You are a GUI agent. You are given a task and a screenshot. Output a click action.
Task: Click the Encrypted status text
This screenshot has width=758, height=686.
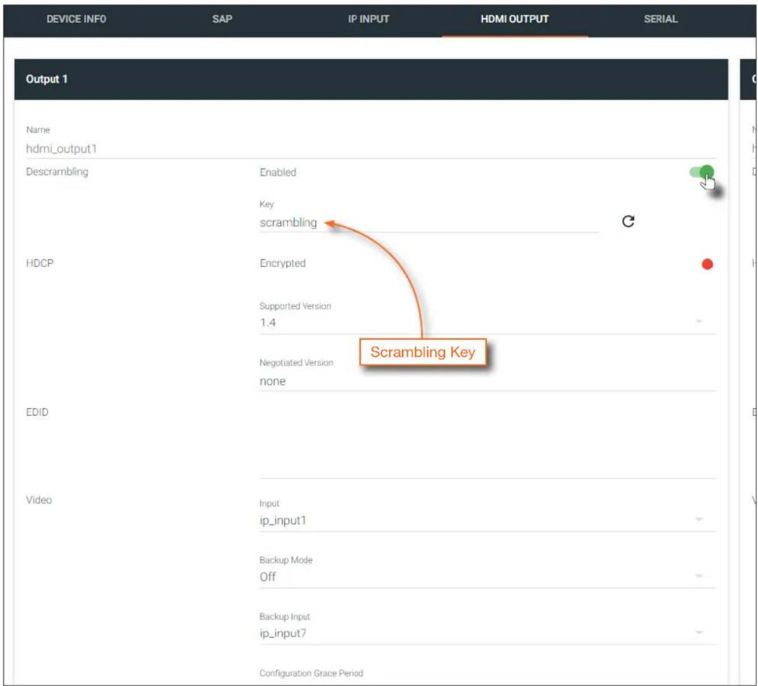(x=282, y=263)
